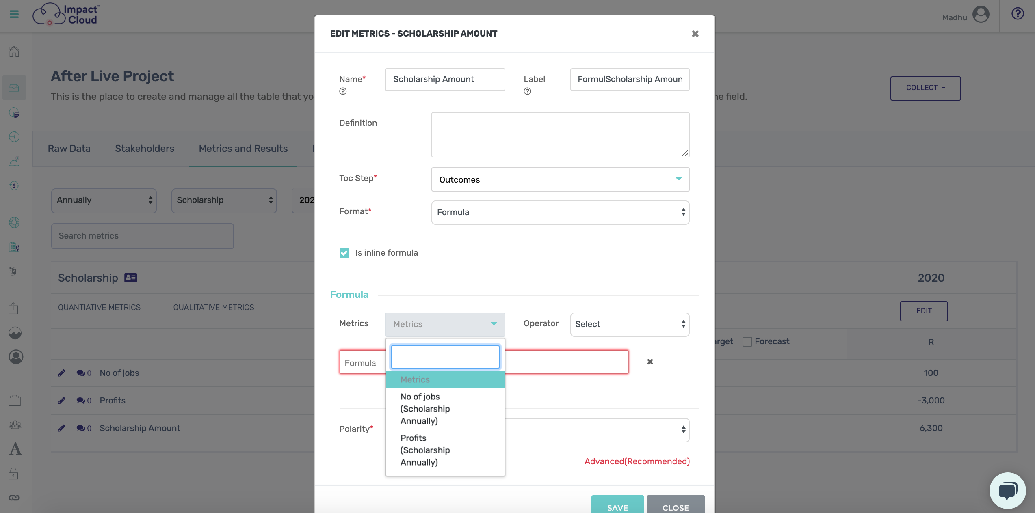Select No of jobs (Scholarship Annually) option
This screenshot has width=1035, height=513.
[x=445, y=409]
